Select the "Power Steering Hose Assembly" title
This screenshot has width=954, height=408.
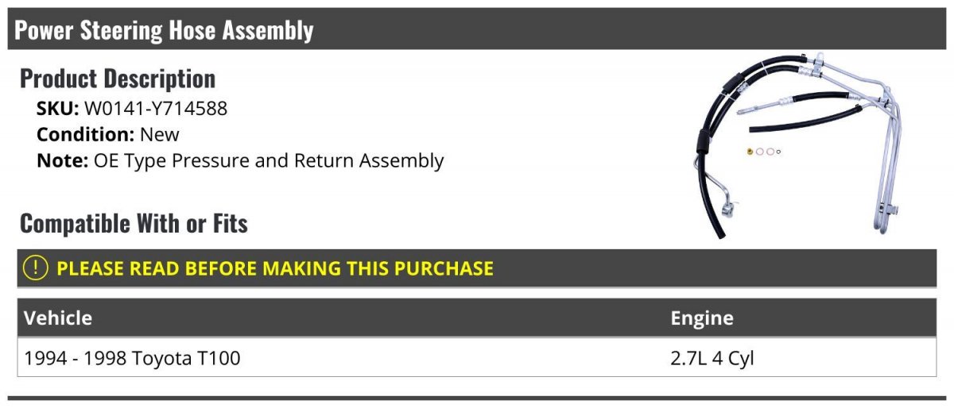point(164,30)
